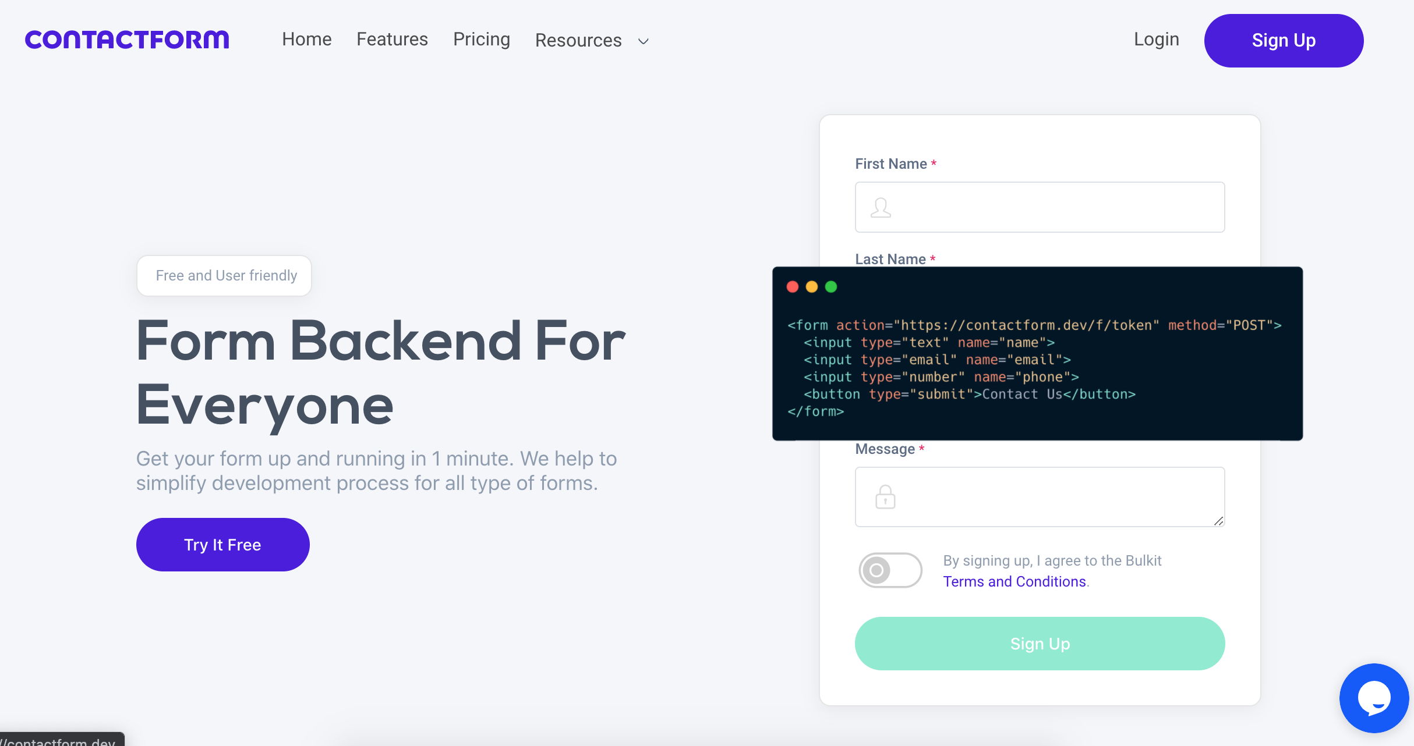Click the button type="submit" code line
The width and height of the screenshot is (1414, 746).
969,394
